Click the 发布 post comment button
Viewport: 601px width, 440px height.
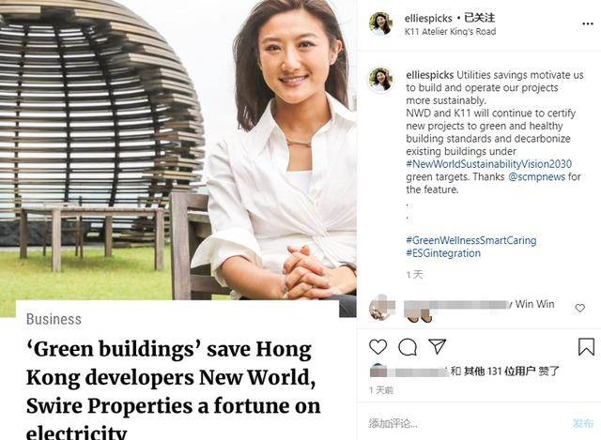[582, 423]
